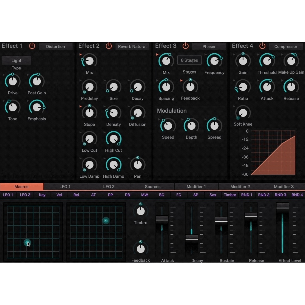Toggle Effect 4 power button
The width and height of the screenshot is (305, 305).
tap(263, 46)
